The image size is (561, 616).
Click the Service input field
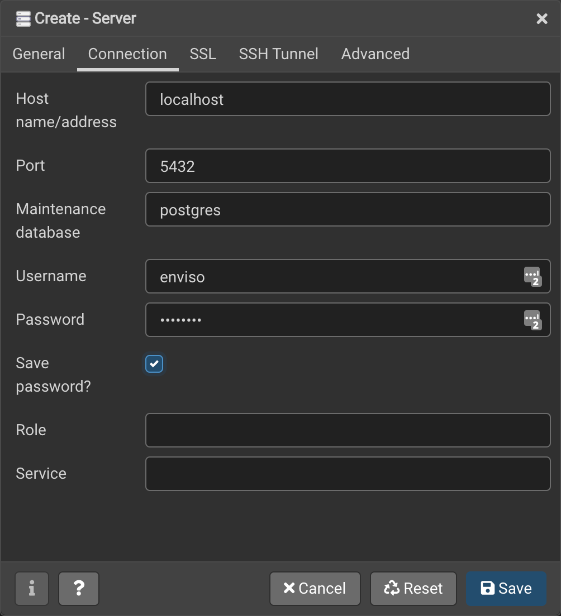(x=346, y=474)
